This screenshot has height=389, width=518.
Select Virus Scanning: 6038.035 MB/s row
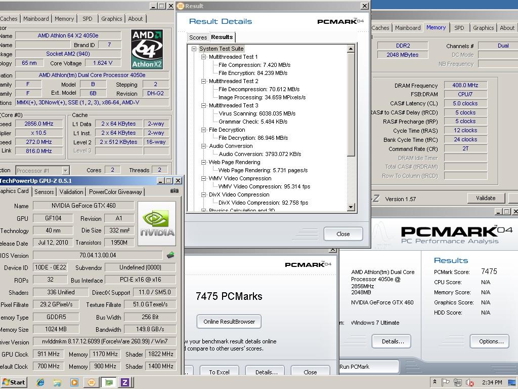pos(256,113)
